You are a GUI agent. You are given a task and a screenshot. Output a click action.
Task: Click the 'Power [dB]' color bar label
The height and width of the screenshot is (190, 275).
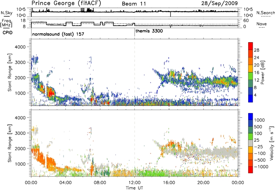coord(263,72)
